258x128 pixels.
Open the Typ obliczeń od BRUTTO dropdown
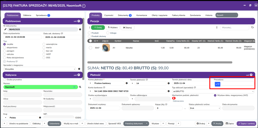tap(213, 91)
